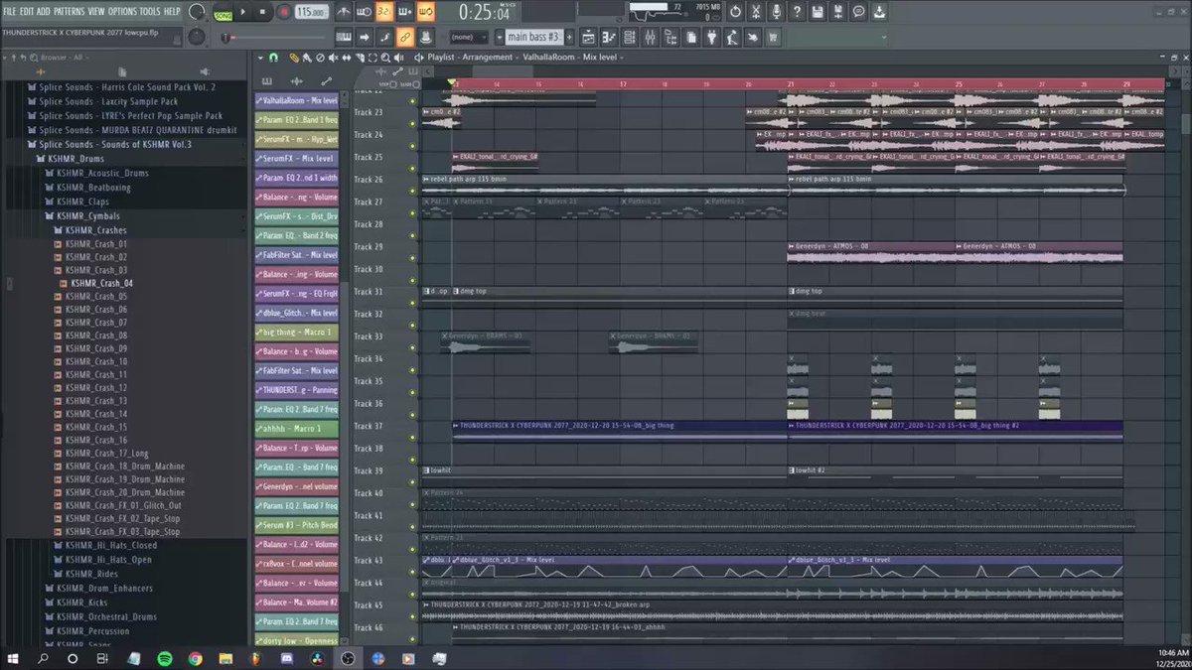Open the plugin picker plug icon
Screen dimensions: 1192x670
[x=713, y=37]
